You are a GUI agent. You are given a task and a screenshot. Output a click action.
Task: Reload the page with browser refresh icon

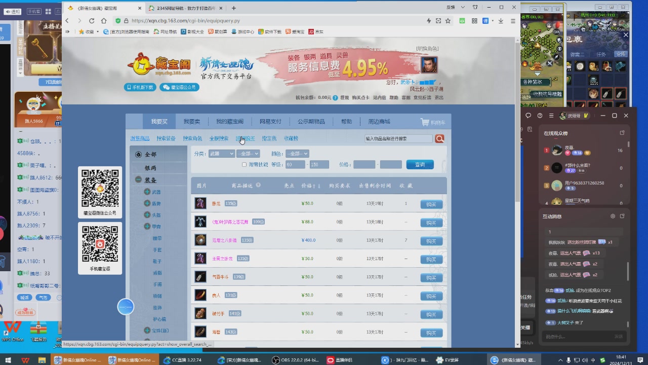pyautogui.click(x=92, y=21)
